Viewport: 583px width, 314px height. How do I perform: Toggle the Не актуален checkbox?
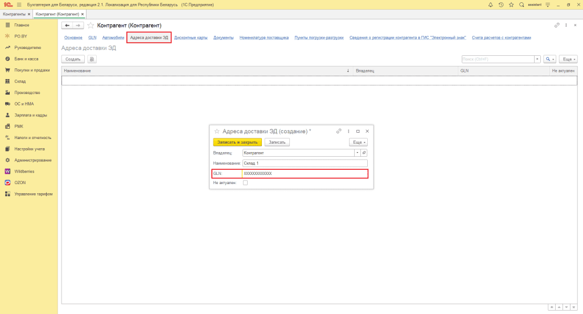[245, 183]
